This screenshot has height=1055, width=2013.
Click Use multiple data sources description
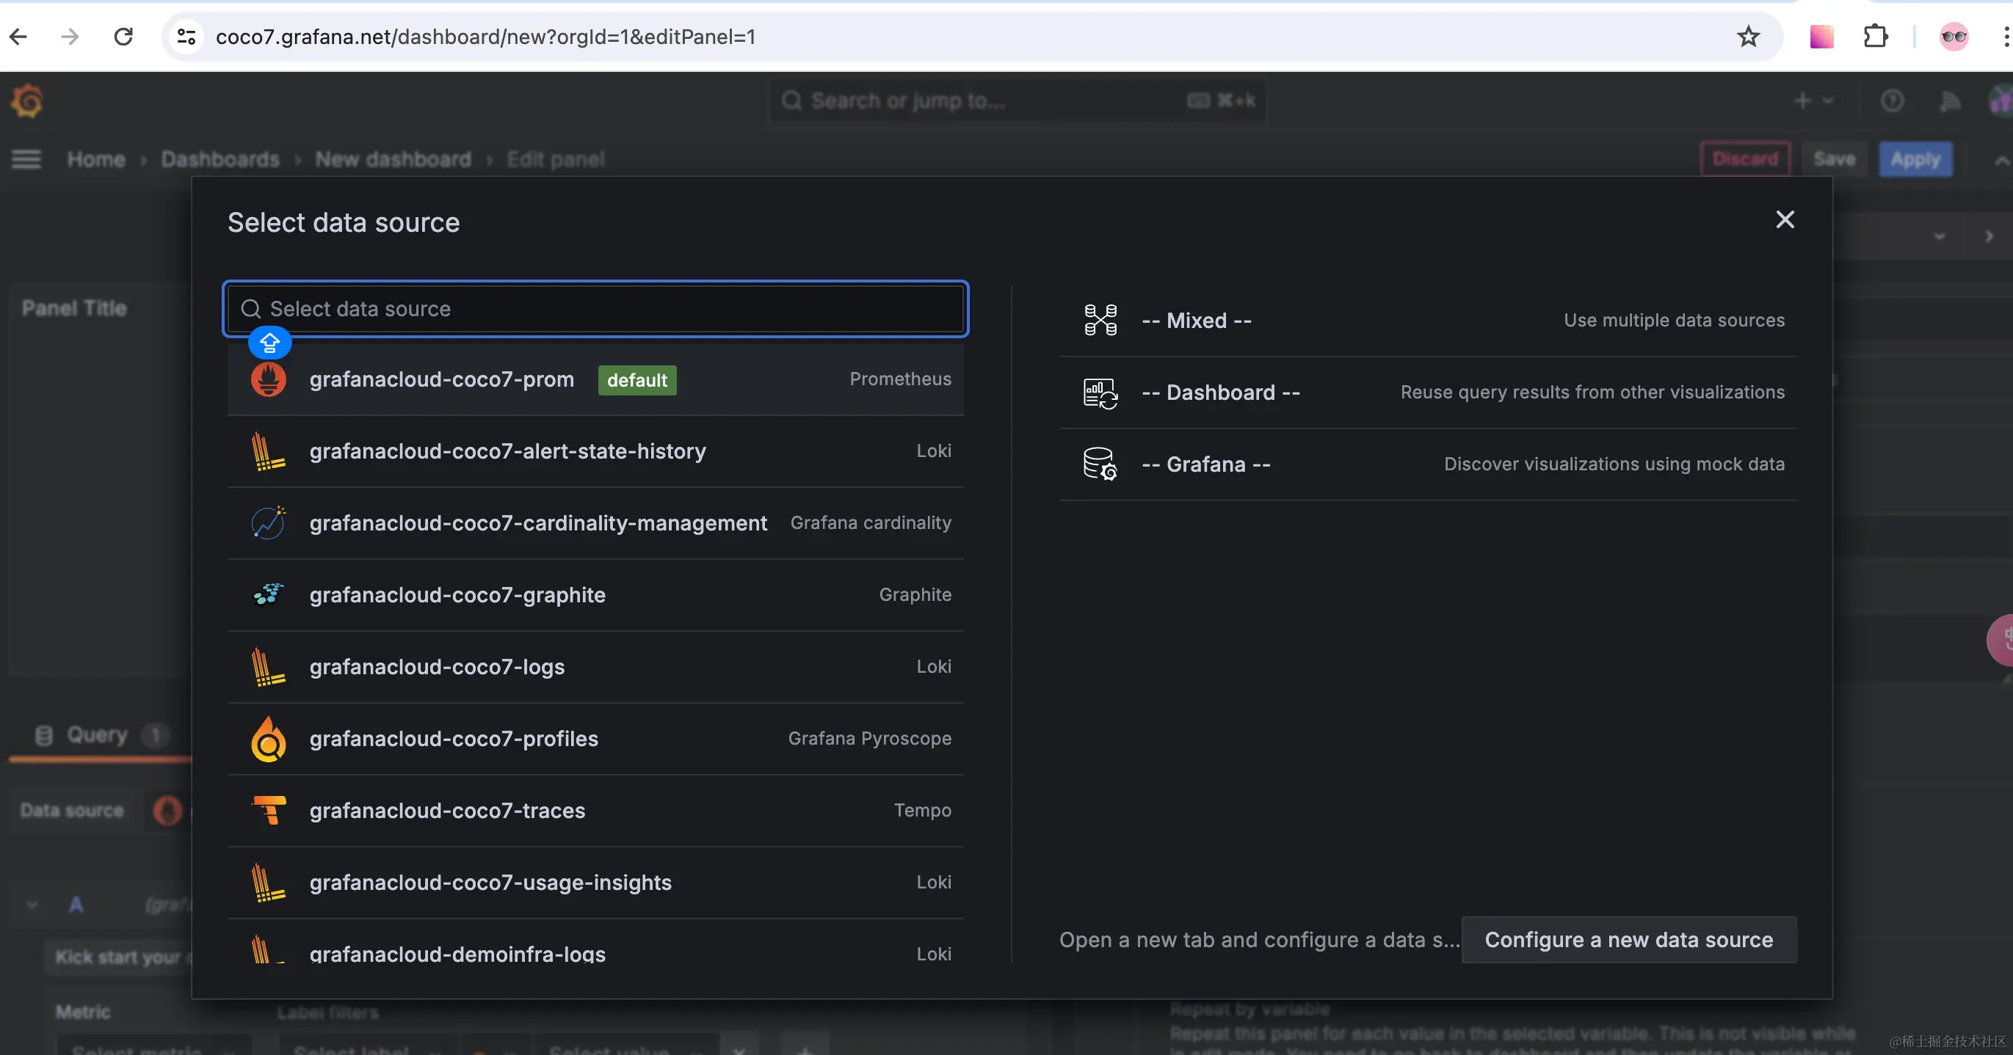(1674, 320)
